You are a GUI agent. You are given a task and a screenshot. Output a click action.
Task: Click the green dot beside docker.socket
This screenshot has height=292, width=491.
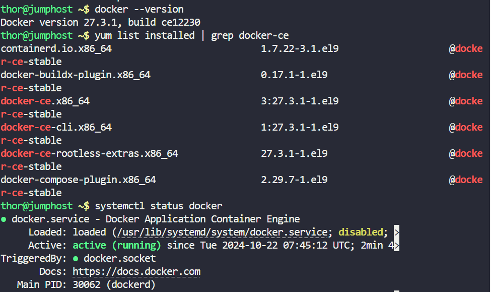click(76, 259)
